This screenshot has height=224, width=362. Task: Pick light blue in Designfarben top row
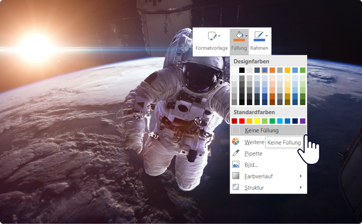pos(295,70)
